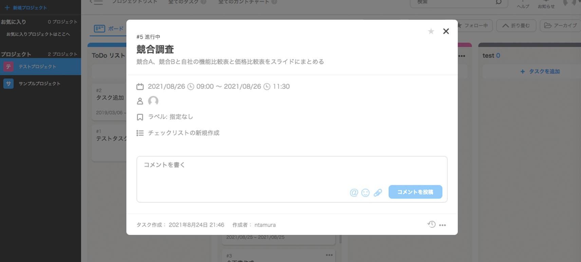
Task: Select サンプルプロジェクト in the sidebar
Action: [x=40, y=83]
